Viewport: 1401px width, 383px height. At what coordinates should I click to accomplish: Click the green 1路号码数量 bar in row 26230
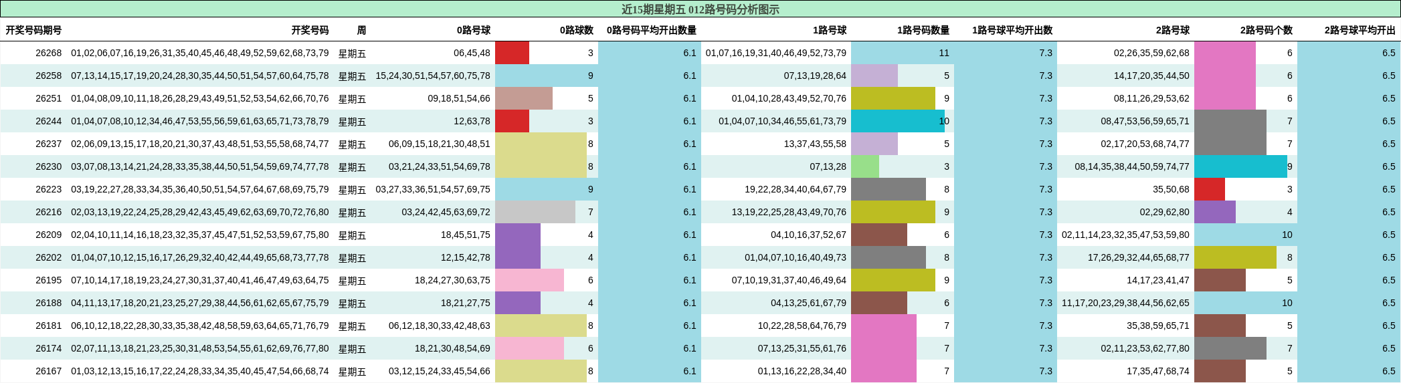coord(865,166)
